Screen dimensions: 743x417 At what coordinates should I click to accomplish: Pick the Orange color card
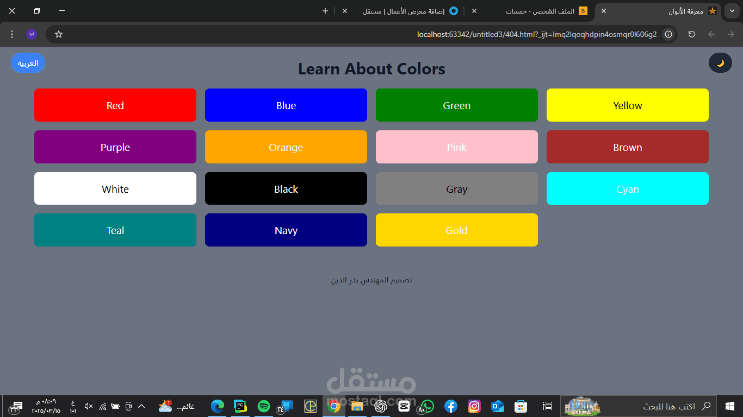point(286,147)
